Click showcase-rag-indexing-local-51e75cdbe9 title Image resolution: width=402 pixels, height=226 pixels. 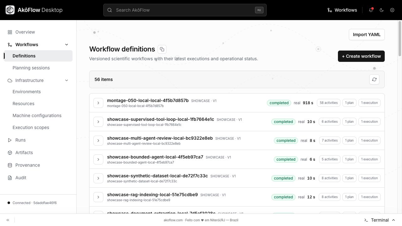[x=152, y=195]
